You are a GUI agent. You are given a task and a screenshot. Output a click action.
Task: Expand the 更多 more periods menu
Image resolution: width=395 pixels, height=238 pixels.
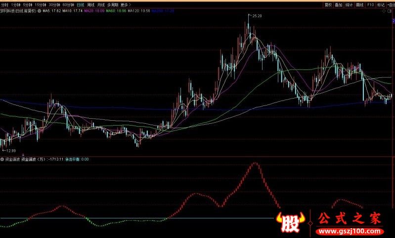coord(126,5)
